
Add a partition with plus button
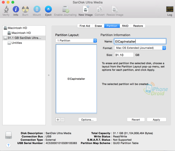tap(58, 120)
